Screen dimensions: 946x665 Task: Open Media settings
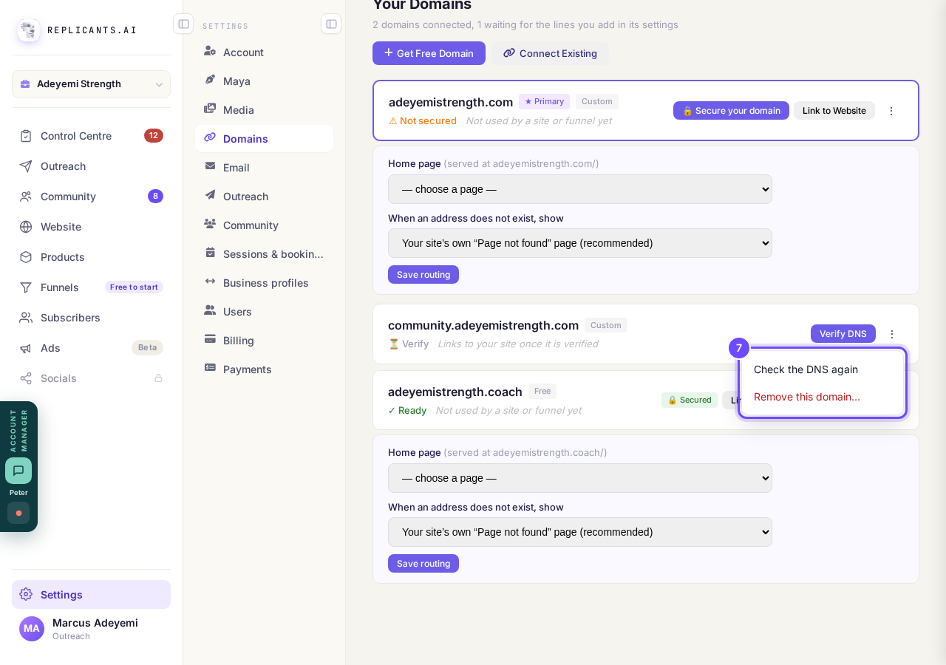[264, 109]
